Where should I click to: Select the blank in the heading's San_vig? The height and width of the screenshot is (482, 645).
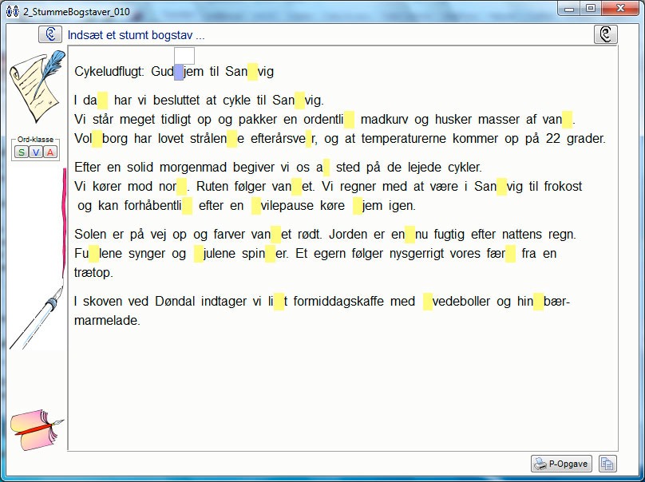252,72
